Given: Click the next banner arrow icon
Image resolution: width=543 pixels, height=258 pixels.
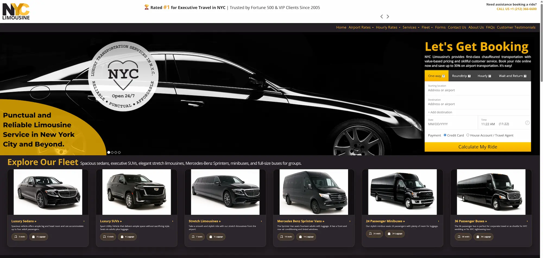Looking at the screenshot, I should click(x=388, y=17).
